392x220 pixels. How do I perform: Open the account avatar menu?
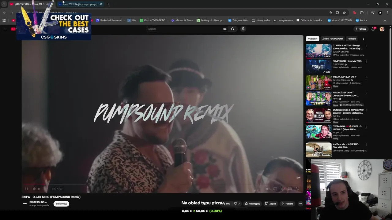point(382,29)
